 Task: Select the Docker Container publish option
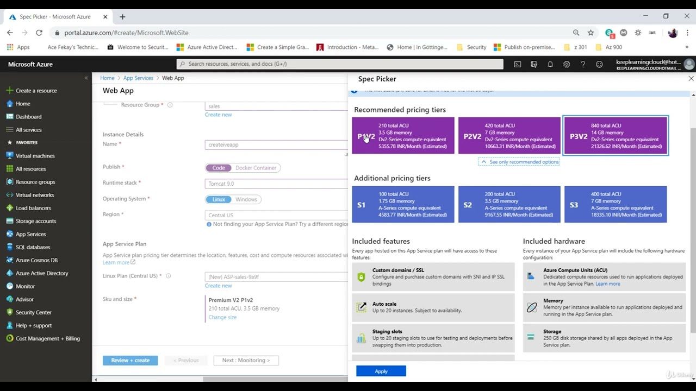click(x=256, y=168)
